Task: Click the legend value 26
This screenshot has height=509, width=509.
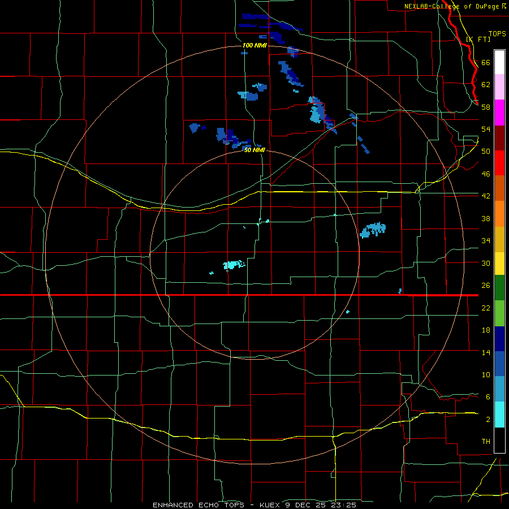Action: point(486,286)
